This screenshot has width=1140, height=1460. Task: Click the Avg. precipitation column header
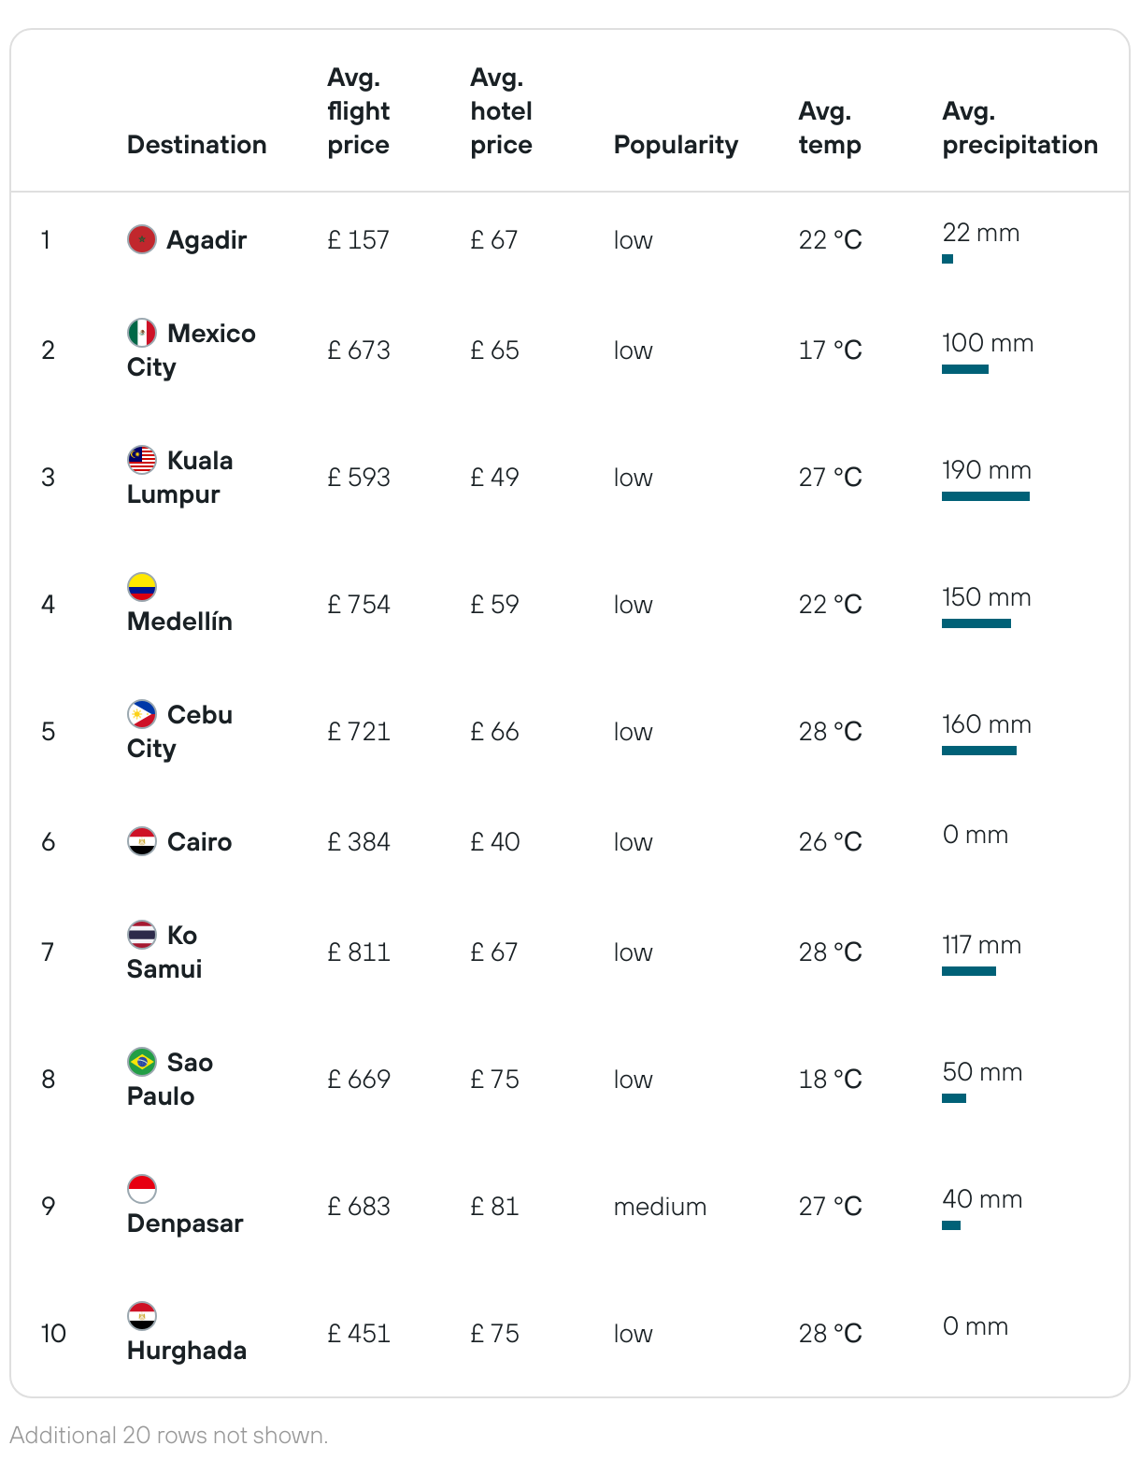(1019, 128)
